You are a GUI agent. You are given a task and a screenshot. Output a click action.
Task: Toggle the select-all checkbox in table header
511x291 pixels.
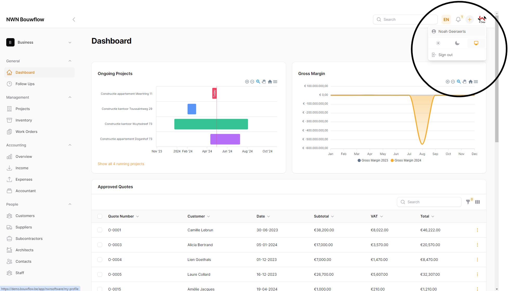(x=100, y=216)
